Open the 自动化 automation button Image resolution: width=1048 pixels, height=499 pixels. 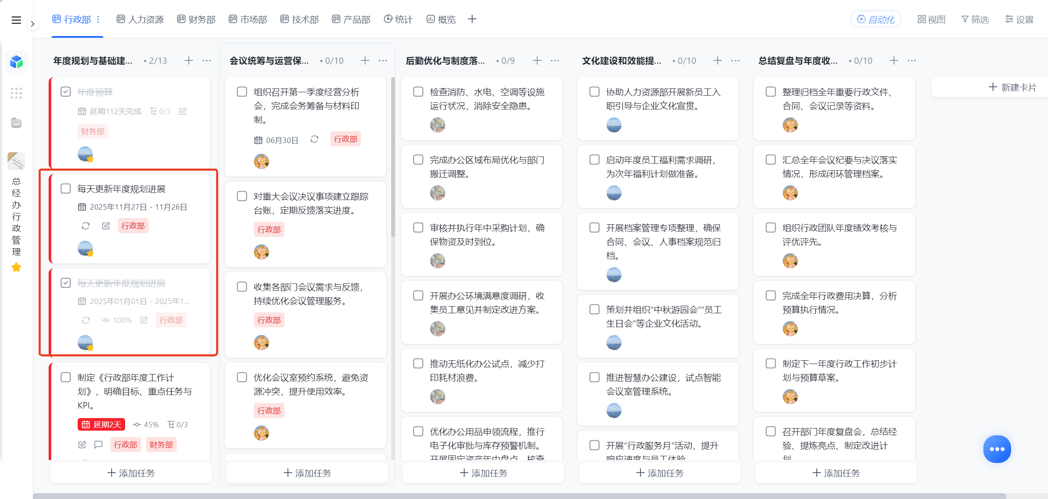pyautogui.click(x=876, y=19)
